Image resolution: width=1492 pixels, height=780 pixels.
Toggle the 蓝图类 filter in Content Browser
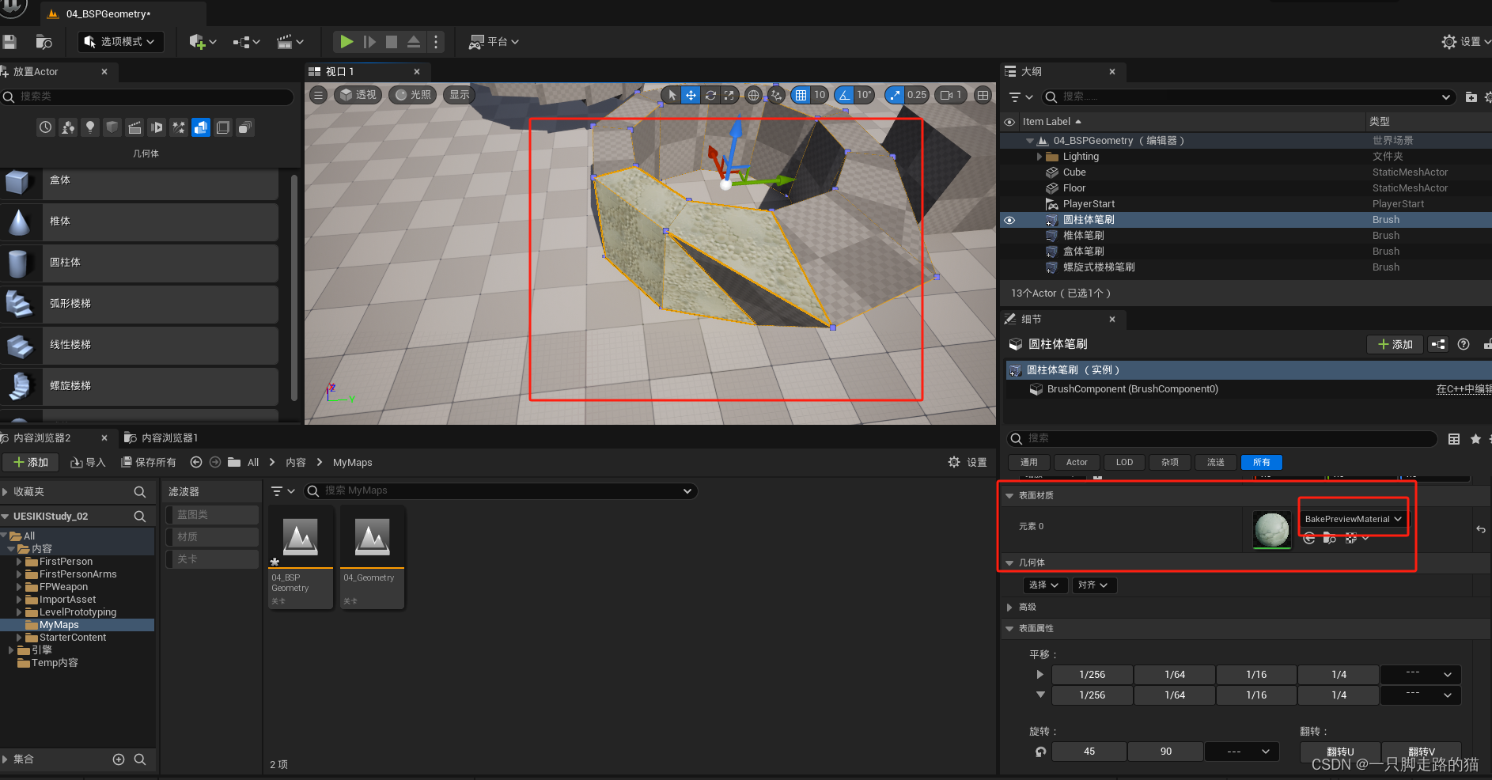[212, 515]
